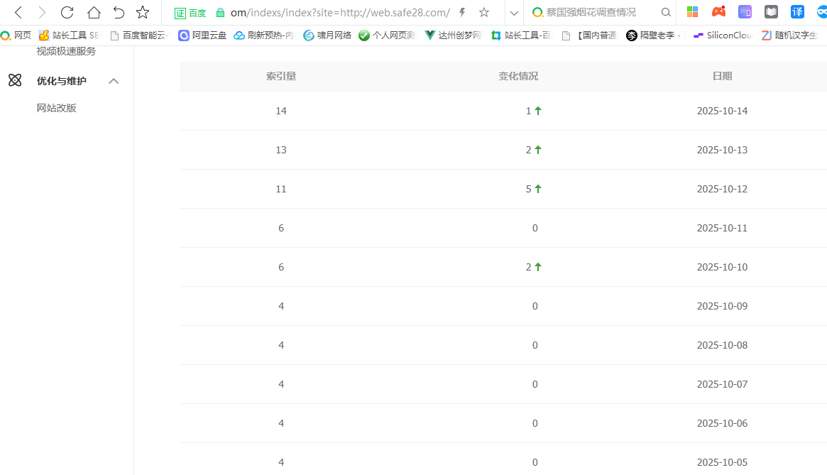Screen dimensions: 827x475
Task: Expand the address bar dropdown chevron
Action: (x=515, y=12)
